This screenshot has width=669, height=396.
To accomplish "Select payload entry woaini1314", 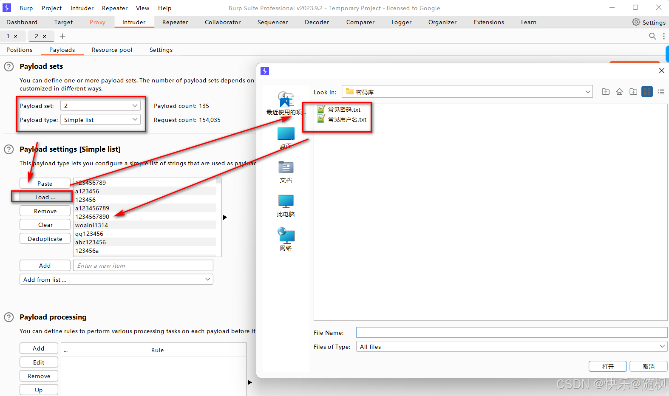I will [145, 225].
